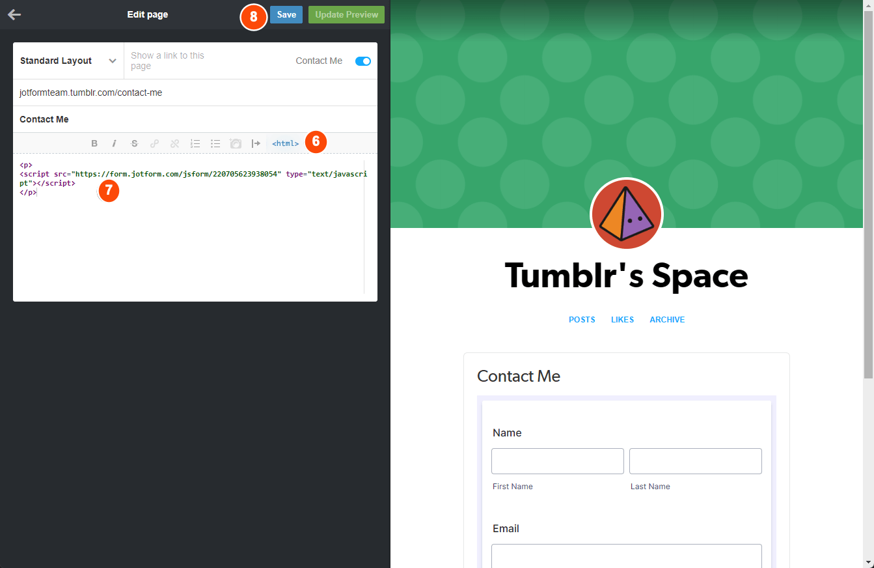Click inside the HTML code editor
874x568 pixels.
192,228
